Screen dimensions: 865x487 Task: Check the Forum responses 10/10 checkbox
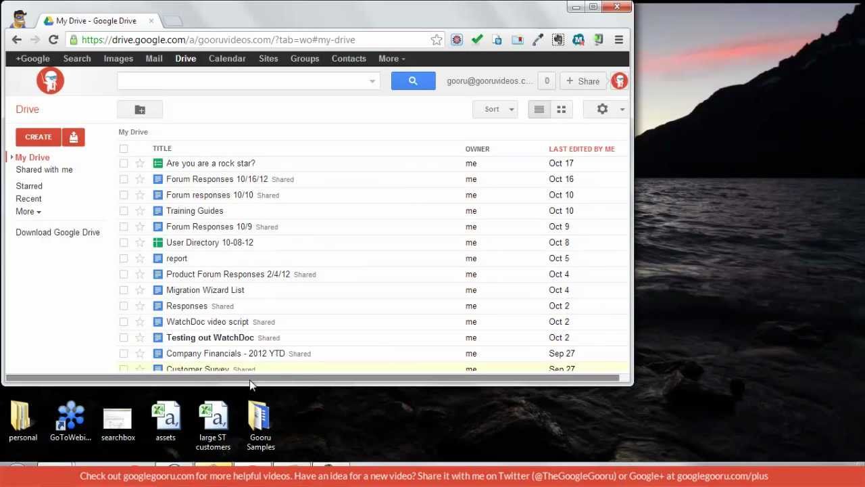point(124,195)
